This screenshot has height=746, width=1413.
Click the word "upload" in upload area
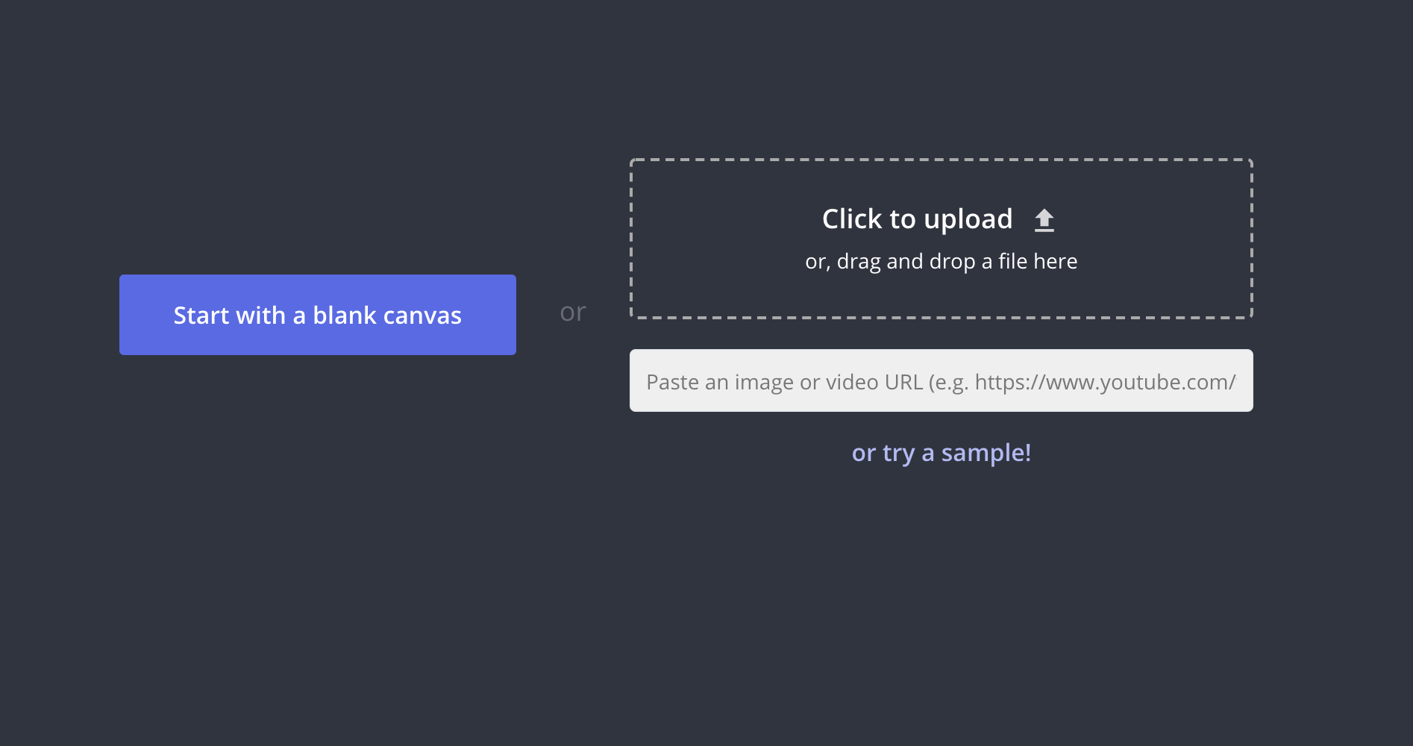968,220
